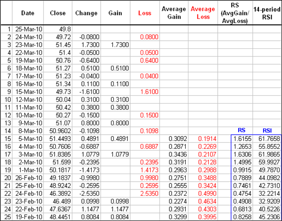Select gain value 1.7300
Viewport: 282px width, 221px height.
[120, 45]
